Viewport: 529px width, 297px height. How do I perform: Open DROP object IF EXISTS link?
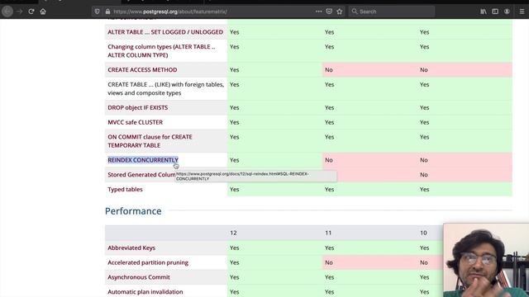(138, 107)
